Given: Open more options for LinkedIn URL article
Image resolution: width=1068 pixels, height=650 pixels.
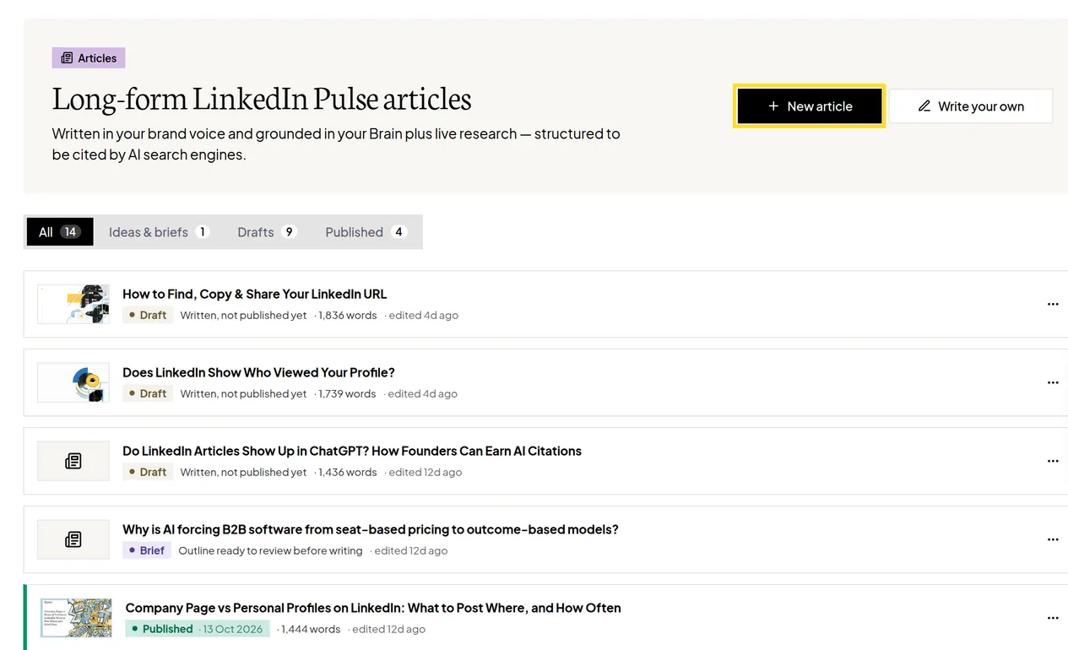Looking at the screenshot, I should point(1053,304).
